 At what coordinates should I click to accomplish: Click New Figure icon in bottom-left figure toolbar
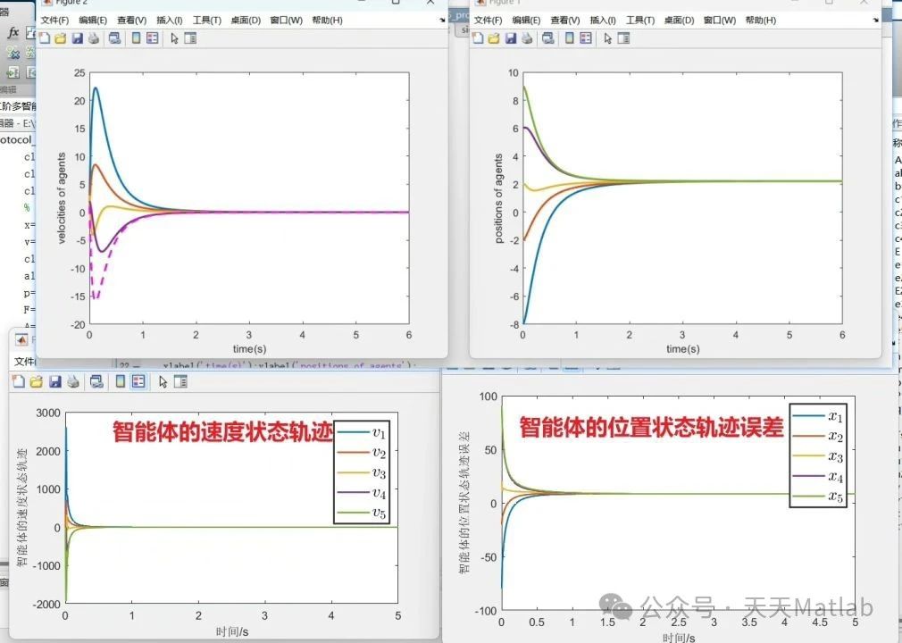coord(19,381)
